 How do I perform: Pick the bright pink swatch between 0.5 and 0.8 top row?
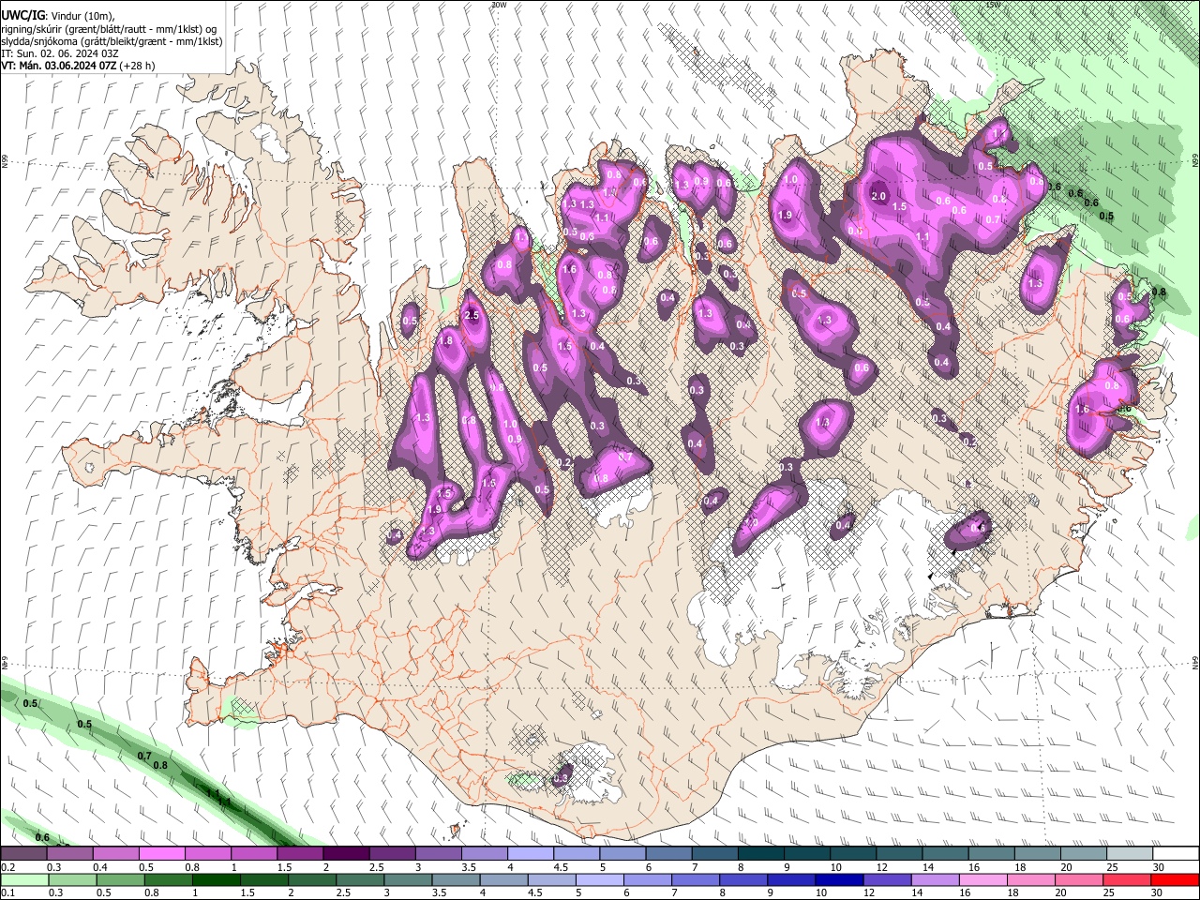click(161, 854)
